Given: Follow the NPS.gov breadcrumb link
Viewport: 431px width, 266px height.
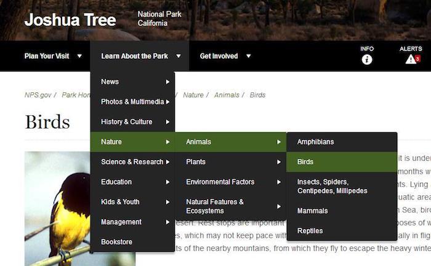Looking at the screenshot, I should point(38,95).
